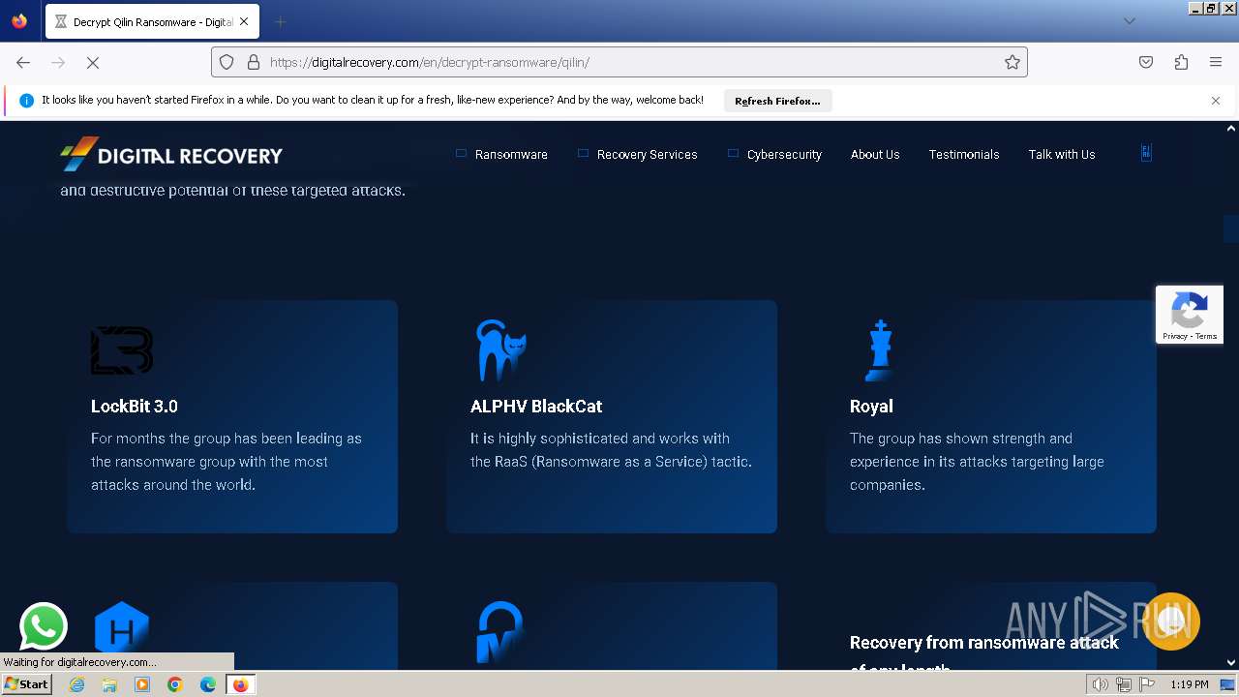Screen dimensions: 1239x697
Task: Click Refresh Firefox button
Action: coord(777,101)
